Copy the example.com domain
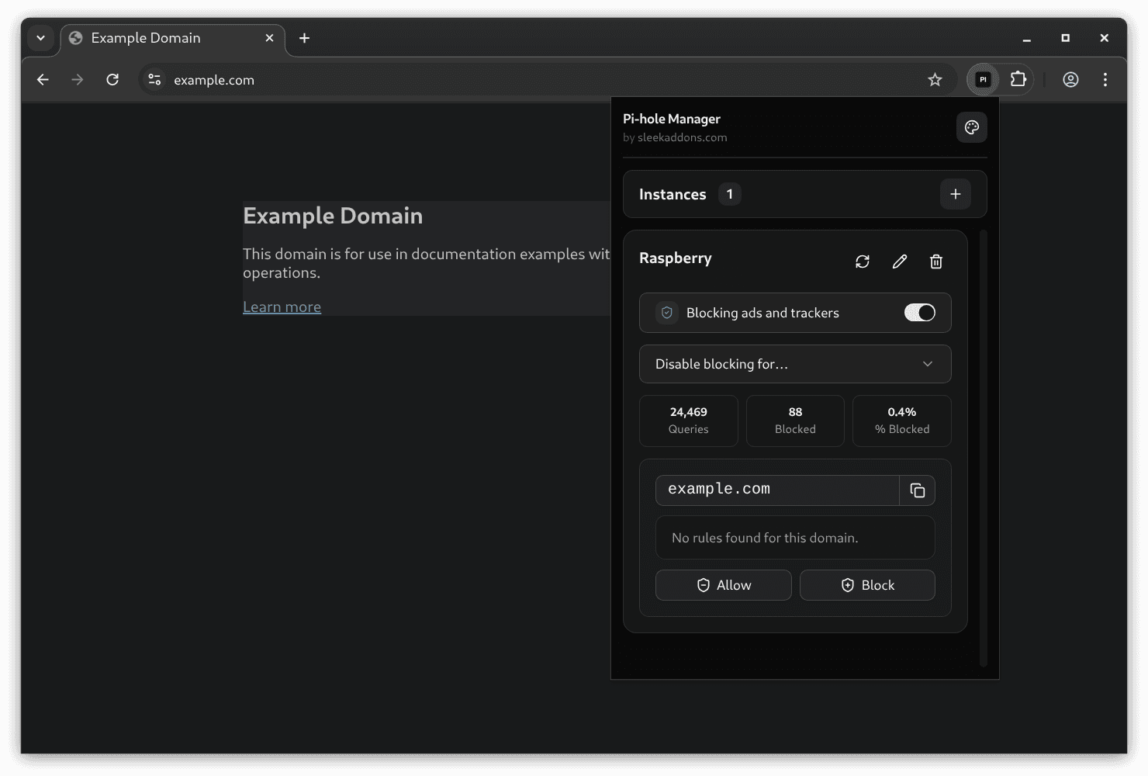Viewport: 1148px width, 776px height. [x=918, y=490]
